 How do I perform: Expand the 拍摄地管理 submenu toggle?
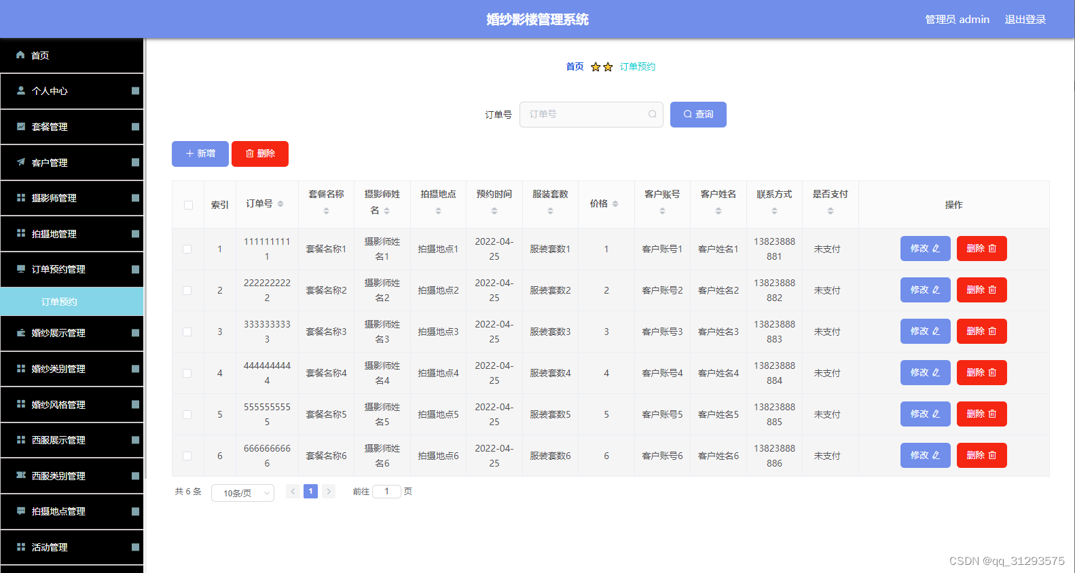(135, 234)
